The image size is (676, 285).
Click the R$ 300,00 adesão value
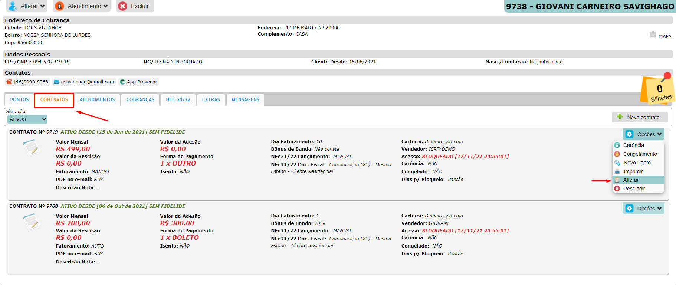[177, 223]
